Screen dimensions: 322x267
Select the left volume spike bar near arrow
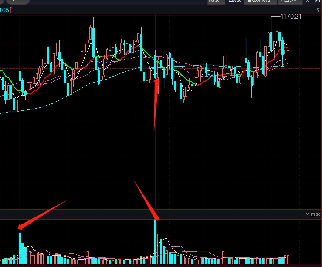20,248
